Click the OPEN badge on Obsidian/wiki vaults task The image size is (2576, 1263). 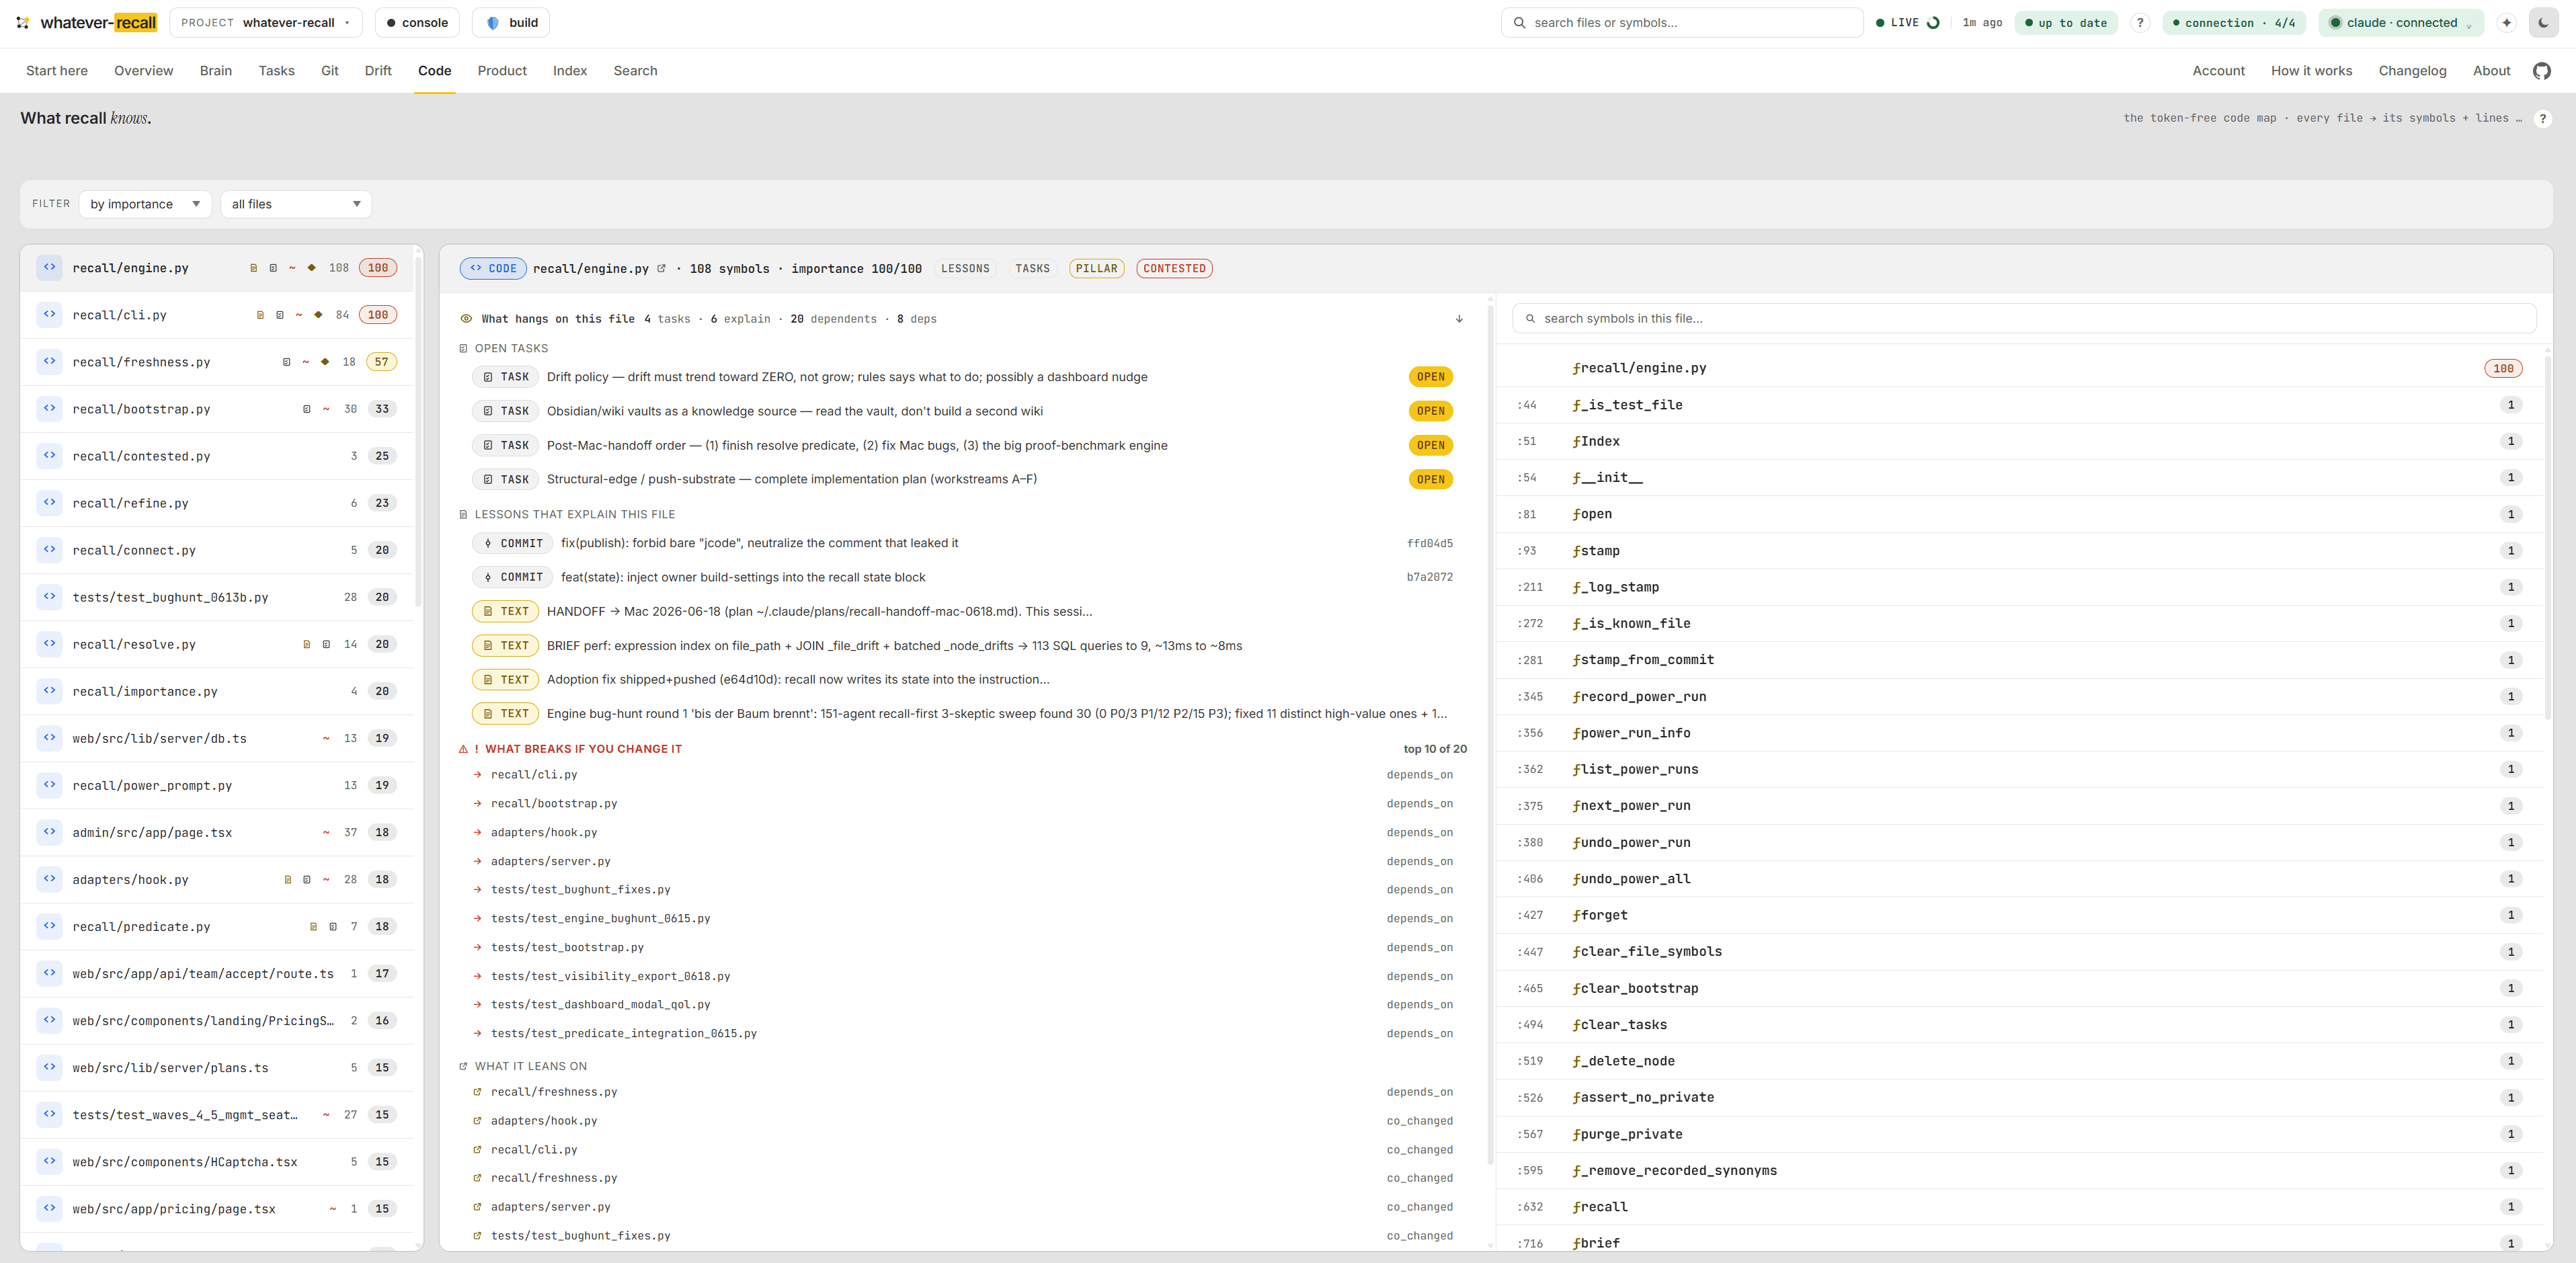point(1431,411)
